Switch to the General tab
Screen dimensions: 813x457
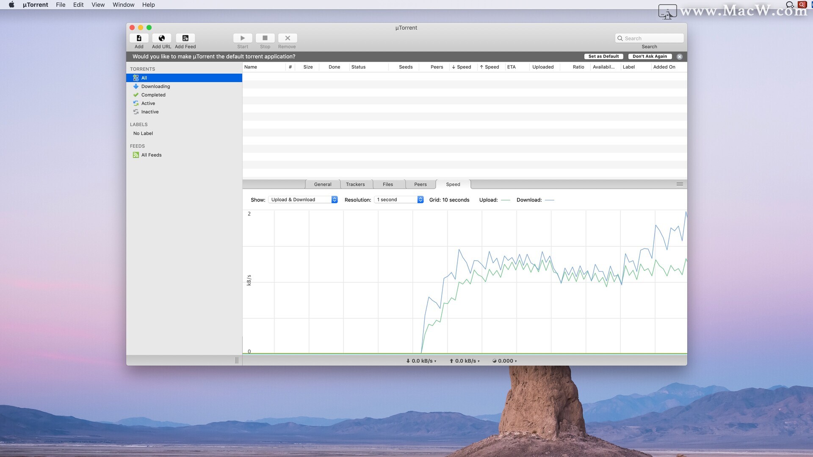[x=323, y=184]
